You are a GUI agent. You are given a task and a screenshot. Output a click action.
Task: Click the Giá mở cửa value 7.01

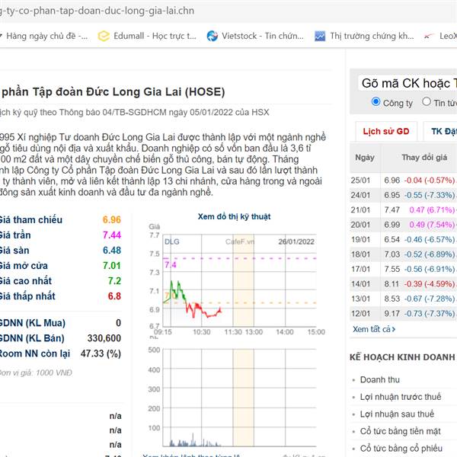click(x=112, y=266)
